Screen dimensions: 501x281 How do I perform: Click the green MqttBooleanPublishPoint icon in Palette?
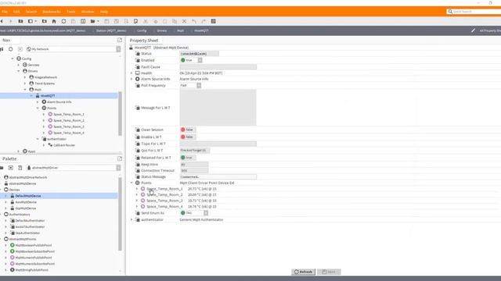(x=13, y=245)
